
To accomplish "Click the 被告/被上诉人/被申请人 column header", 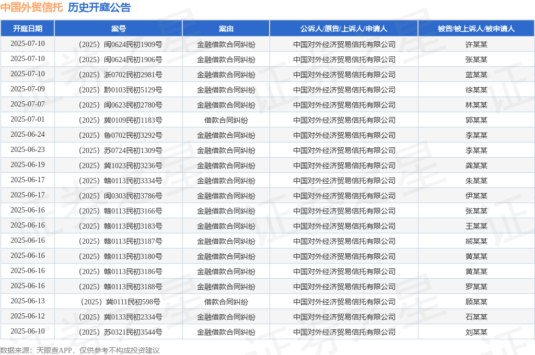I will pos(476,29).
